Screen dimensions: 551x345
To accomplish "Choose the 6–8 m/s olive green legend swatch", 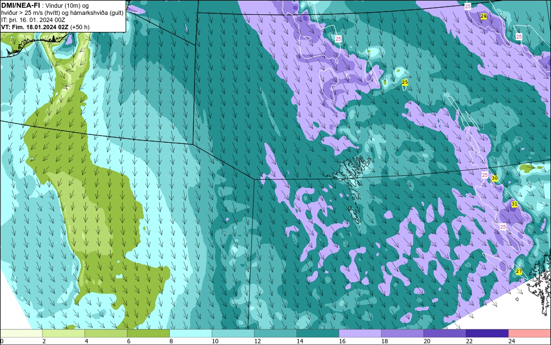I will click(x=148, y=333).
